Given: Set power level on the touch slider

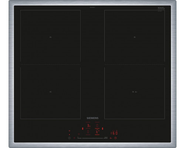Looking at the screenshot, I should [x=92, y=138].
